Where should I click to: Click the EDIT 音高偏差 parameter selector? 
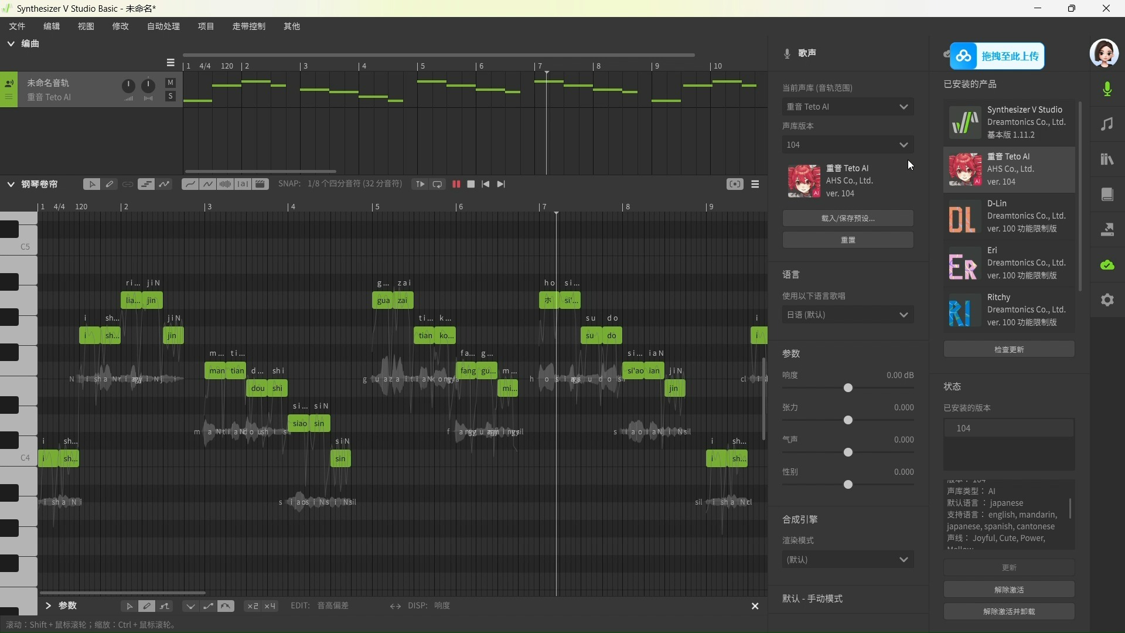[333, 605]
